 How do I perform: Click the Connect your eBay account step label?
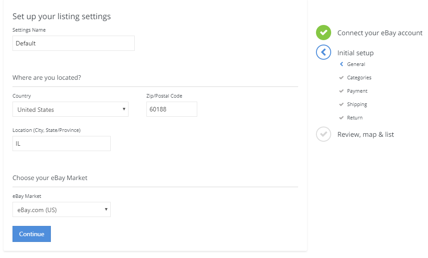click(380, 33)
